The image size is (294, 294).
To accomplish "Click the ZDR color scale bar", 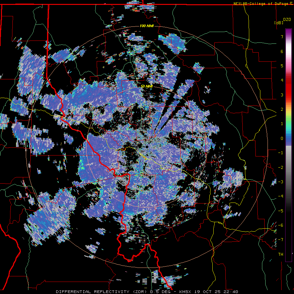I will tap(288, 145).
